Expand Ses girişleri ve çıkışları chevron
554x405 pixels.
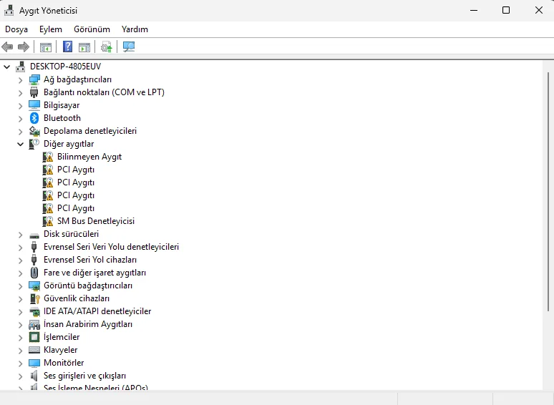tap(21, 376)
